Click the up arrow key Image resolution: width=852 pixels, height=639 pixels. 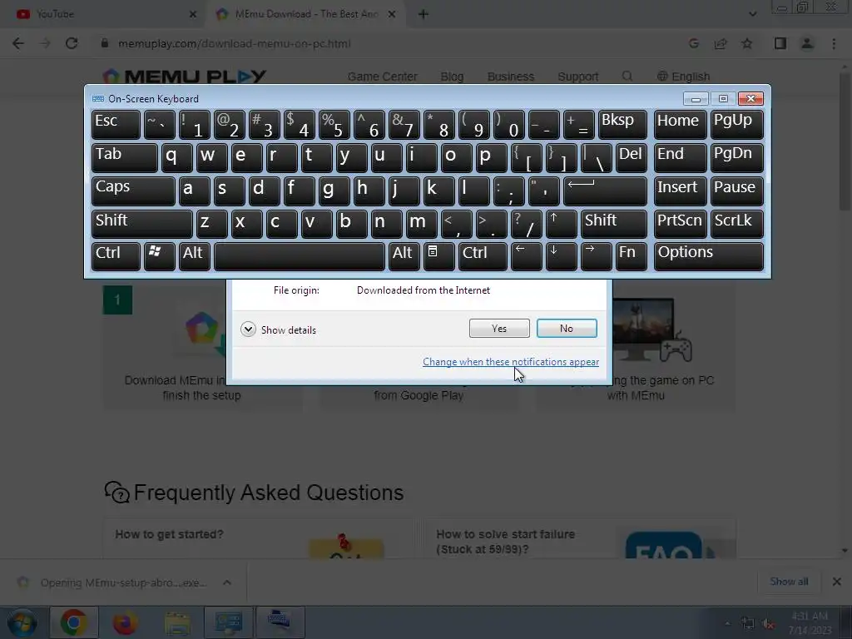click(x=561, y=224)
